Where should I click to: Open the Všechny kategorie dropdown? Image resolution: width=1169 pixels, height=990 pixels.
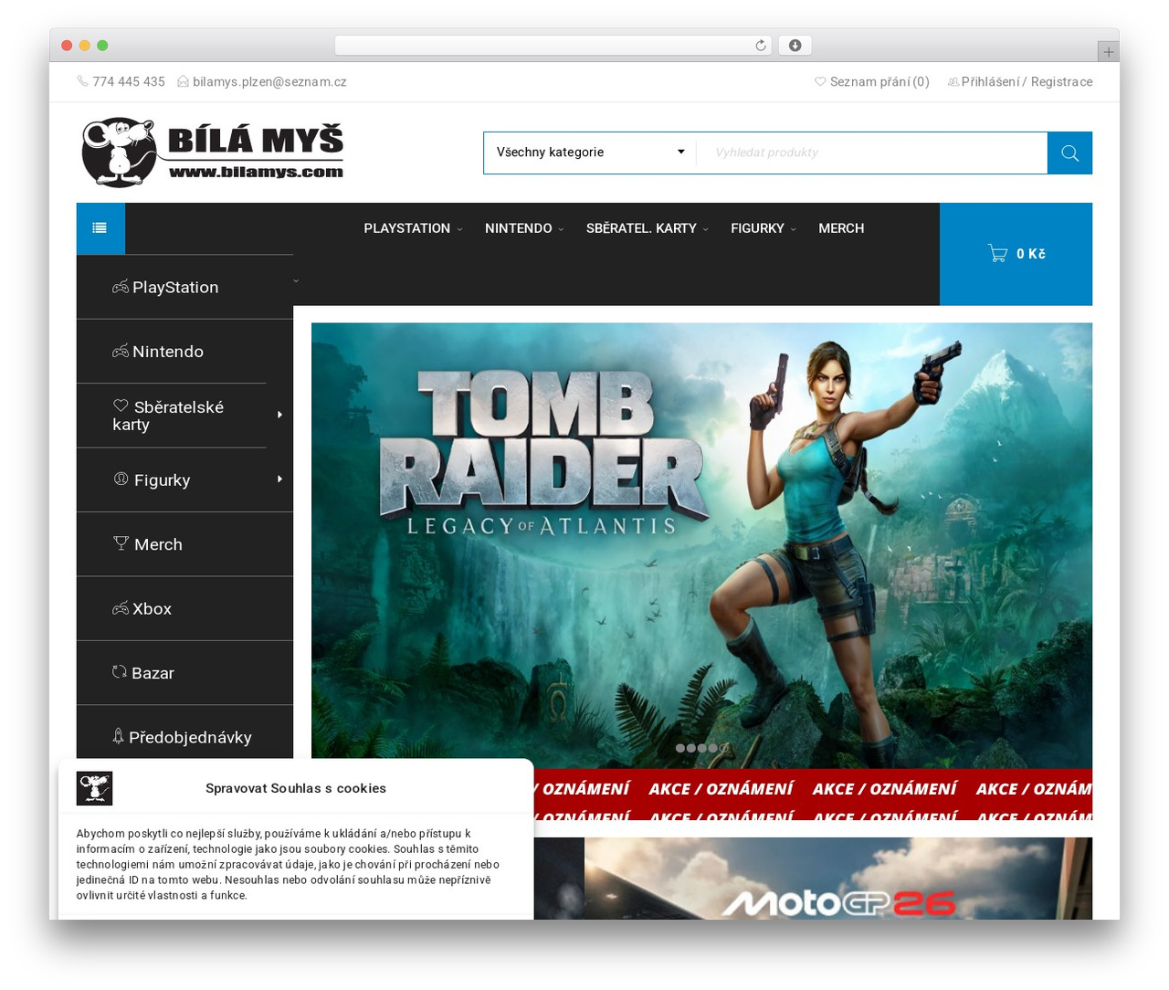tap(590, 153)
